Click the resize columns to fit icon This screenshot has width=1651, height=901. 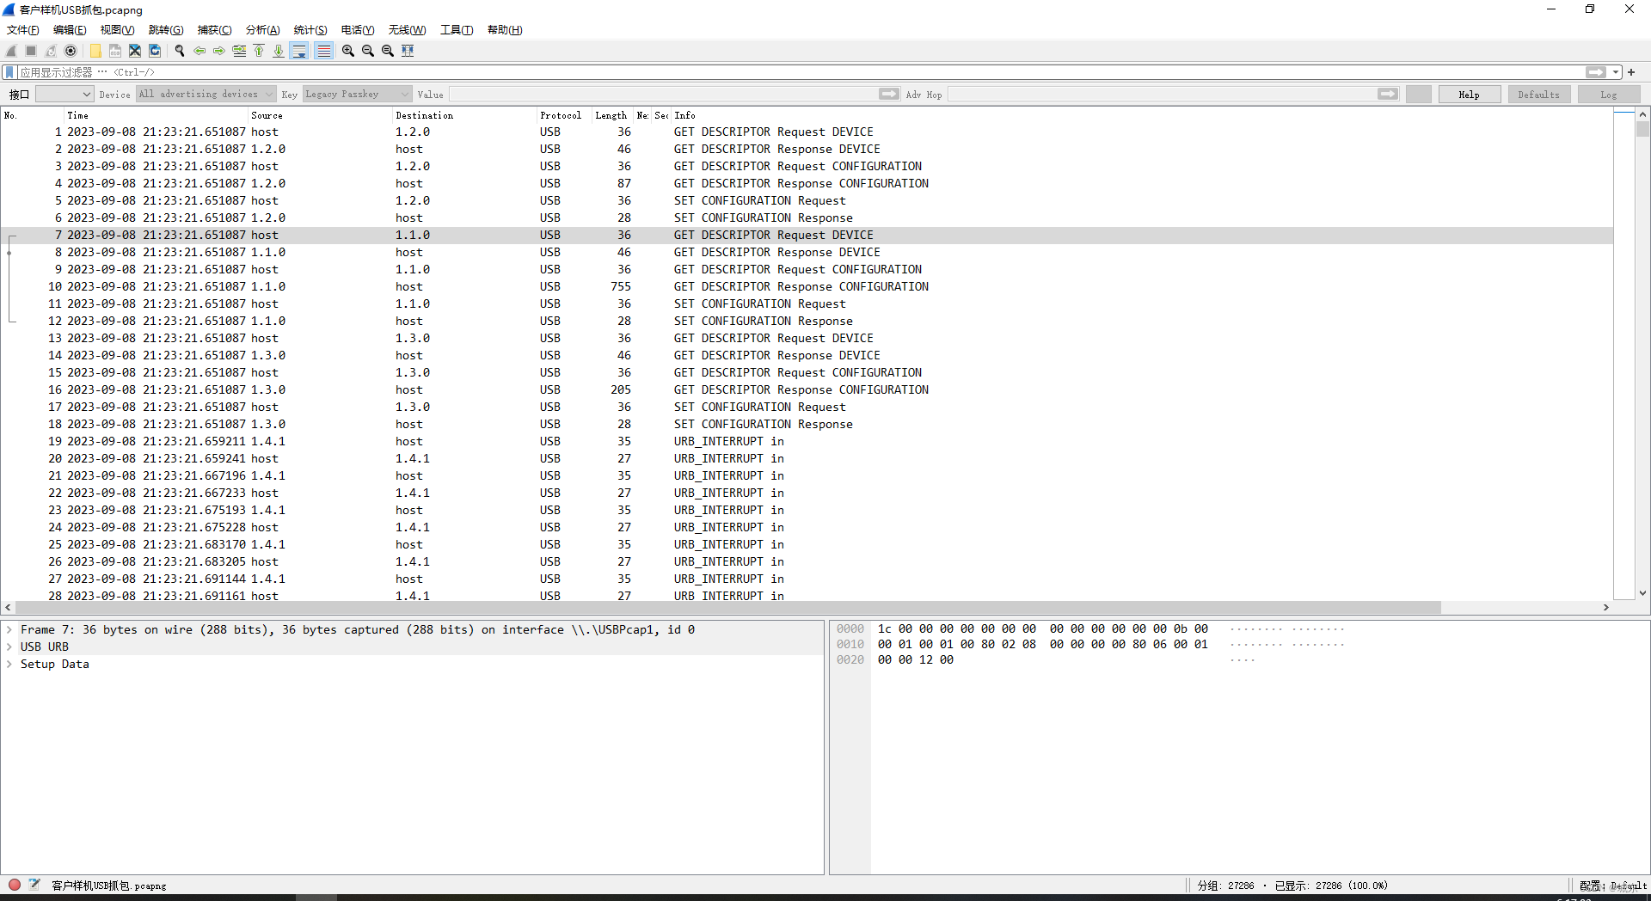[x=408, y=51]
